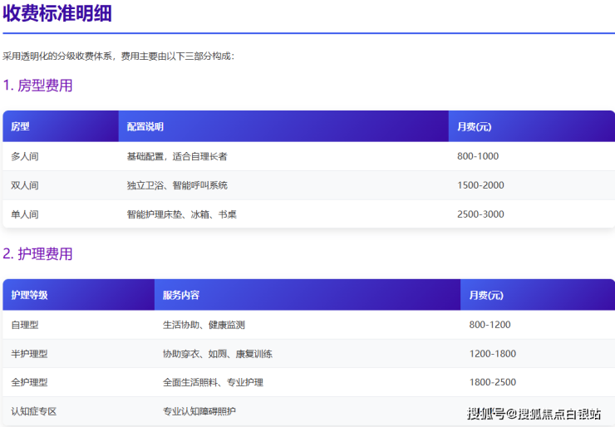Click the 配置说明 column header
The width and height of the screenshot is (615, 427).
(x=145, y=126)
